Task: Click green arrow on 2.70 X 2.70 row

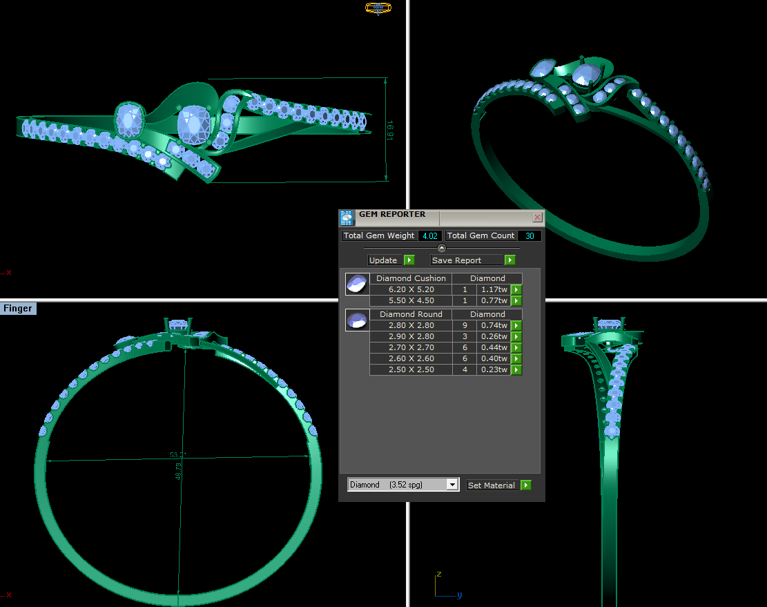Action: pyautogui.click(x=516, y=348)
